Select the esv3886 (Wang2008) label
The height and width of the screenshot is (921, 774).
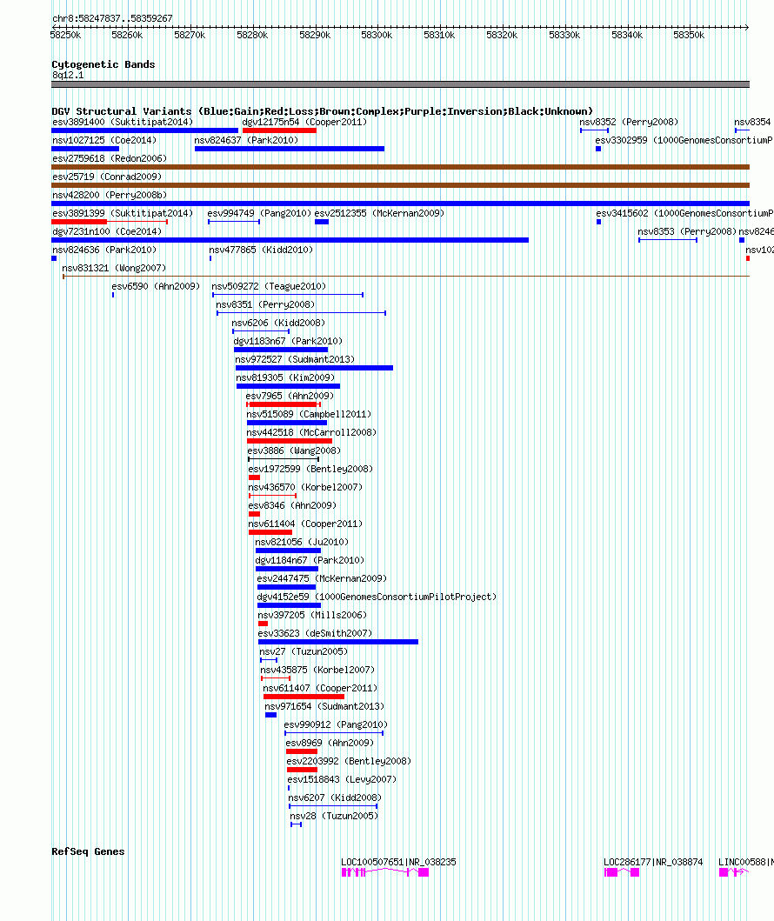tap(294, 450)
